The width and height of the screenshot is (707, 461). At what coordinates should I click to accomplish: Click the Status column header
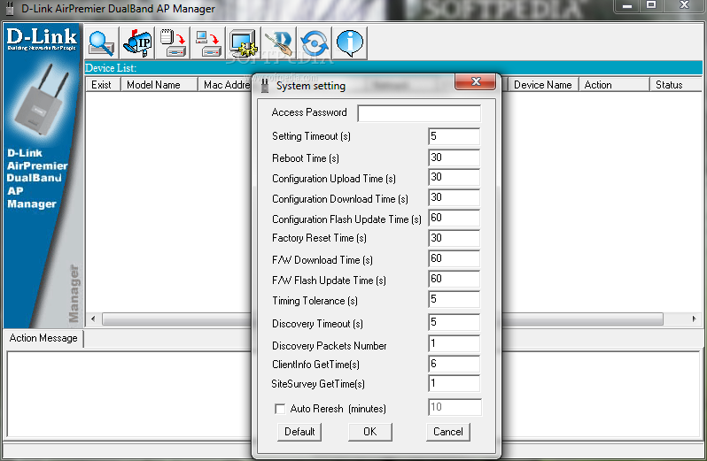pos(676,85)
